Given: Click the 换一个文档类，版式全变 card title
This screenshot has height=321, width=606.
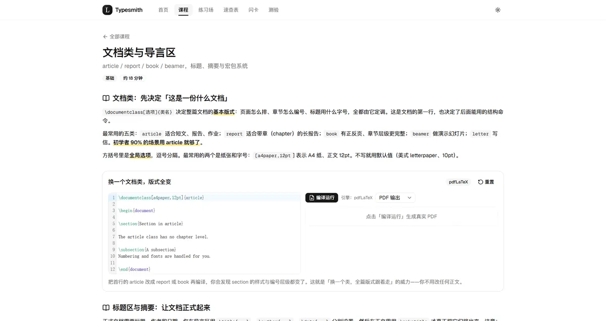Looking at the screenshot, I should click(x=139, y=182).
